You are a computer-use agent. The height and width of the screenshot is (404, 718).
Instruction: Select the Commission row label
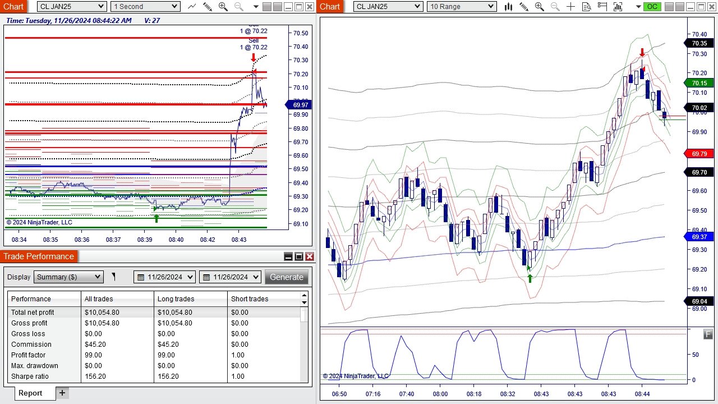pos(31,344)
